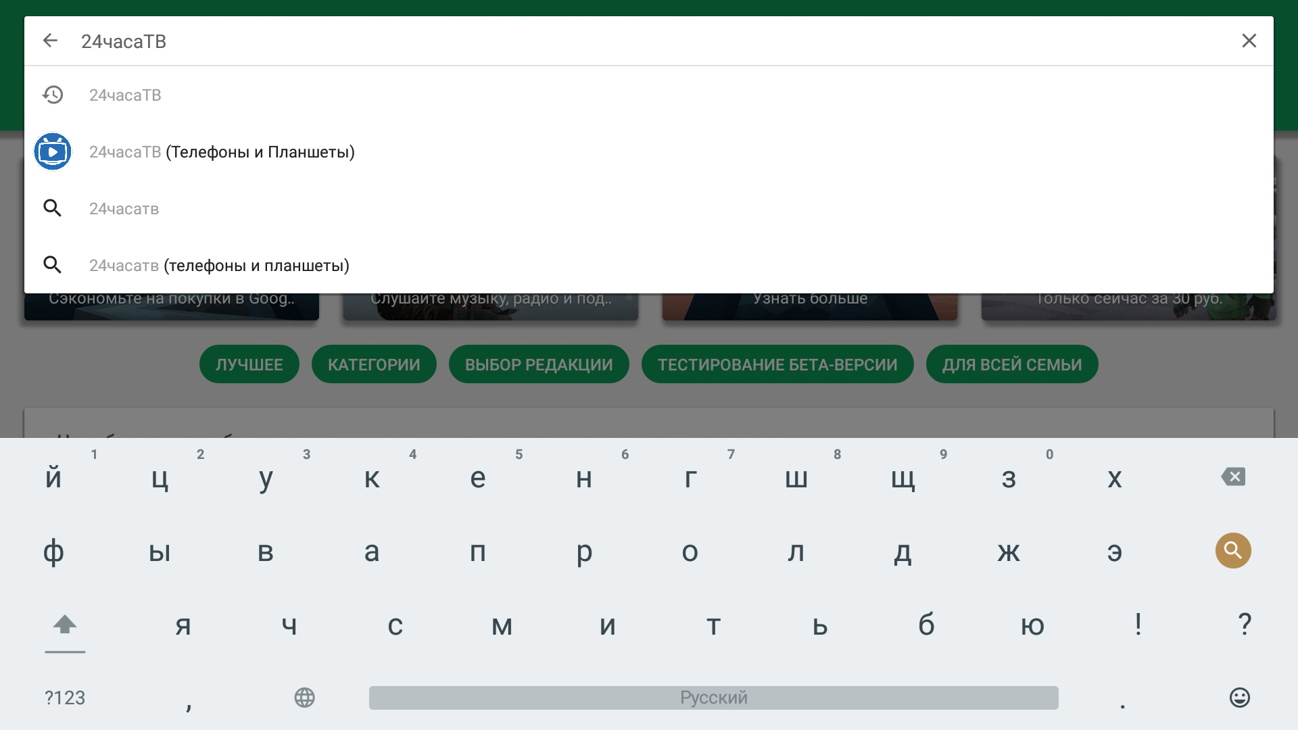Click magnifier icon beside 24часатв suggestion
The height and width of the screenshot is (730, 1298).
tap(52, 208)
